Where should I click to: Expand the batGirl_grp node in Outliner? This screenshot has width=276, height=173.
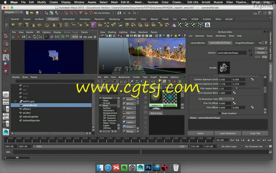pos(15,101)
